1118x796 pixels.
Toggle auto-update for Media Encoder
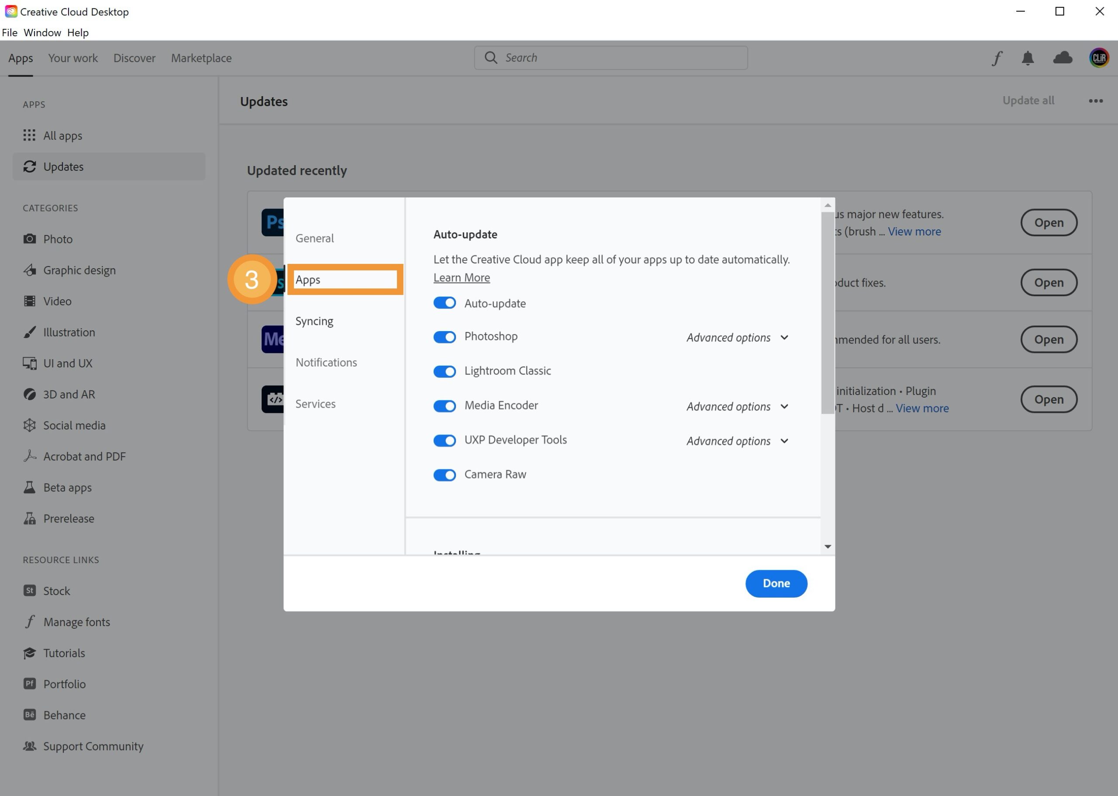coord(444,406)
